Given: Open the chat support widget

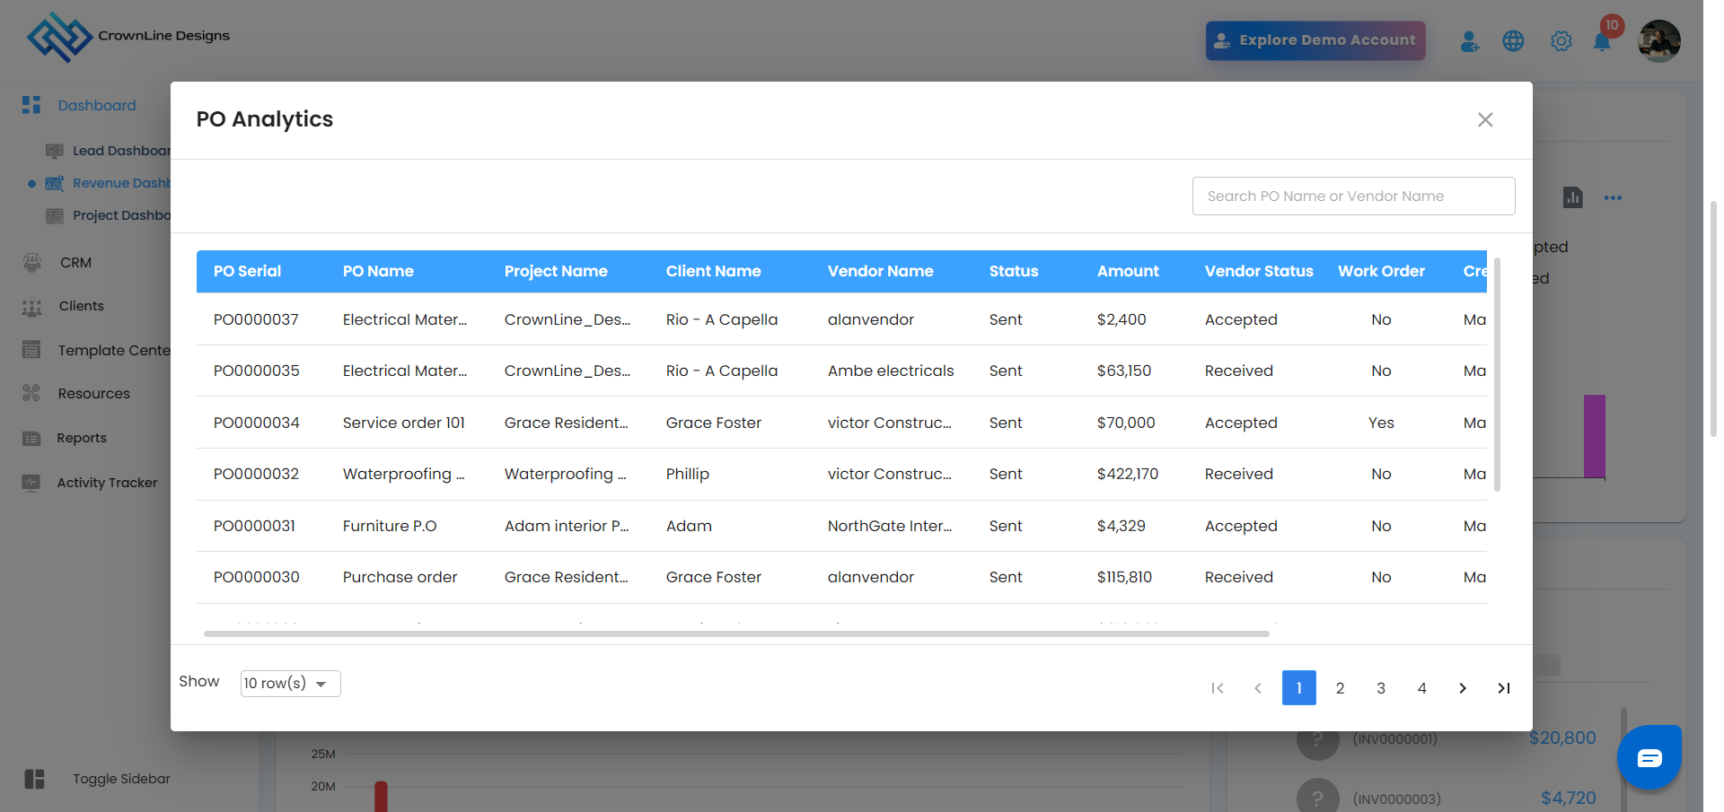Looking at the screenshot, I should coord(1649,758).
